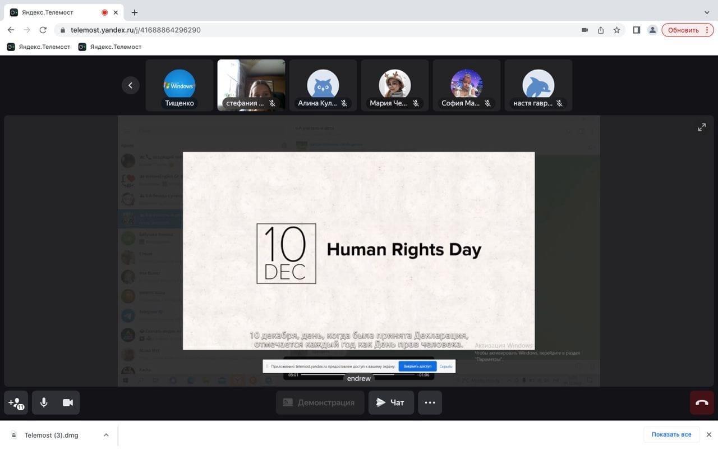
Task: Toggle the microphone on or off
Action: (x=44, y=402)
